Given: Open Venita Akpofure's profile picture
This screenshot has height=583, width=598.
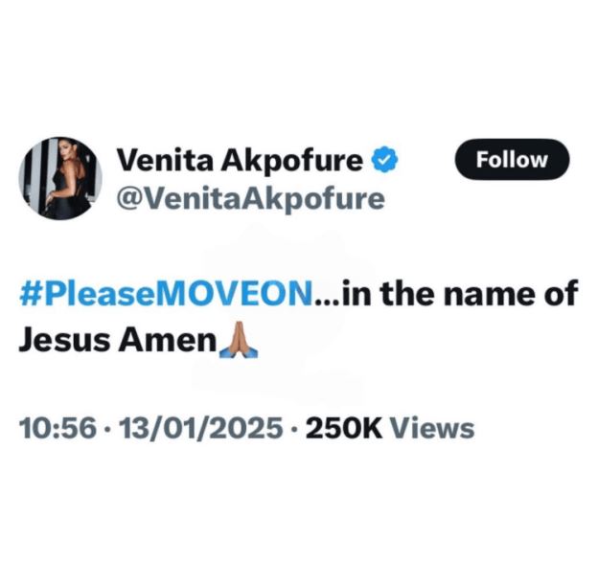Looking at the screenshot, I should click(60, 178).
